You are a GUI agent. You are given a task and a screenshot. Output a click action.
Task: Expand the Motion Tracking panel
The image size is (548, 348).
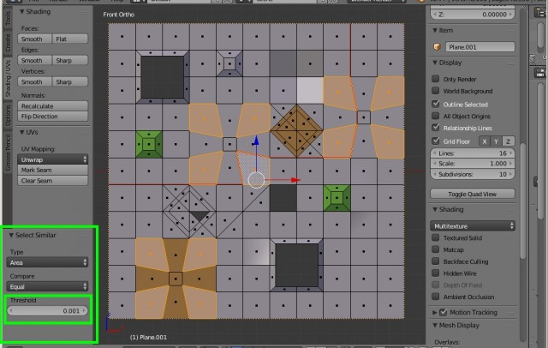pos(435,312)
